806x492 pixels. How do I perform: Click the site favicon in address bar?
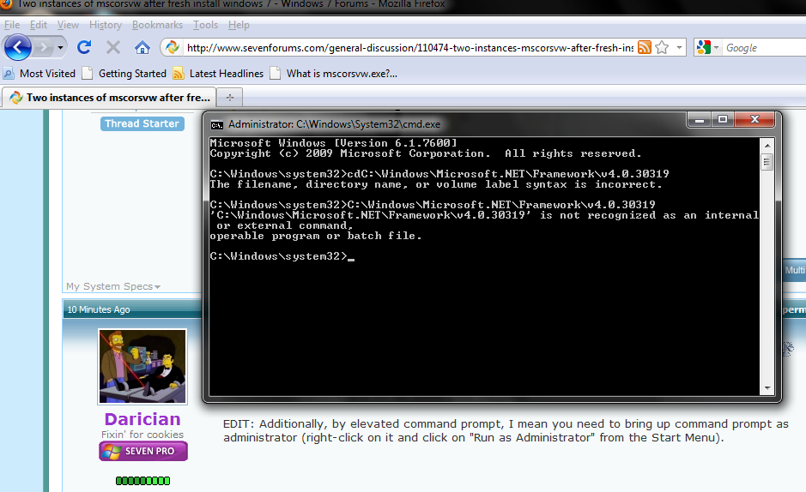pyautogui.click(x=173, y=48)
